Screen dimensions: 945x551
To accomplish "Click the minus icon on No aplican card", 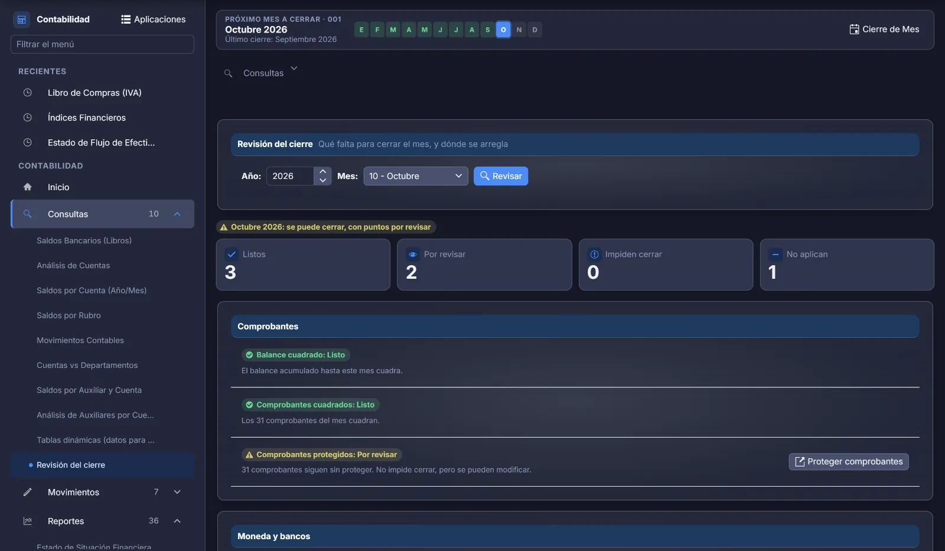I will (775, 255).
